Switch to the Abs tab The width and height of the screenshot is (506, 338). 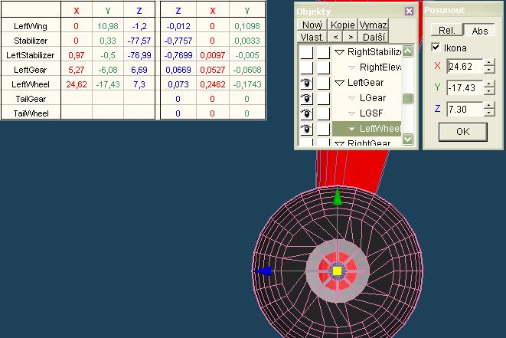[x=479, y=31]
